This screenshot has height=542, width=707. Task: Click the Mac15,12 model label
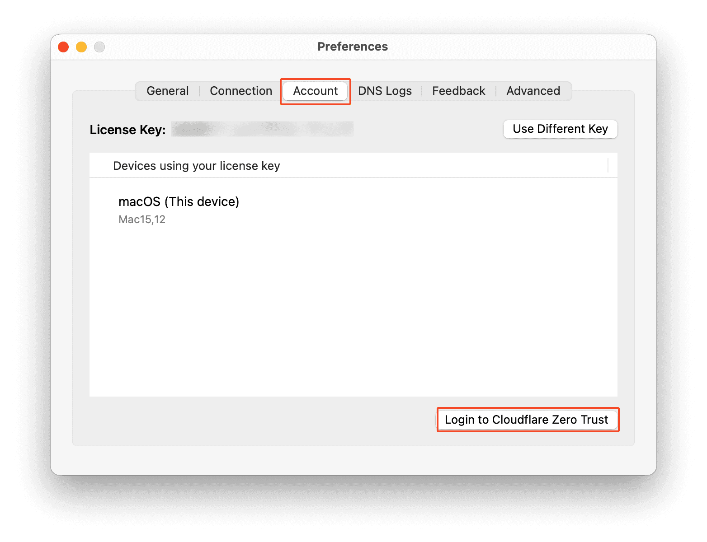point(142,220)
